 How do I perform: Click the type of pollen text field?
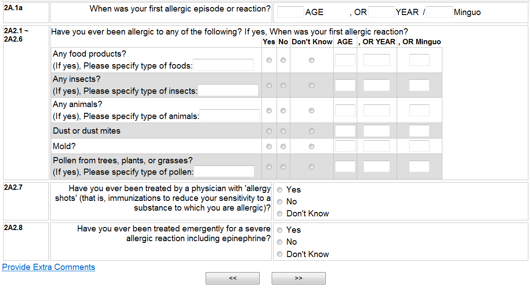(224, 172)
